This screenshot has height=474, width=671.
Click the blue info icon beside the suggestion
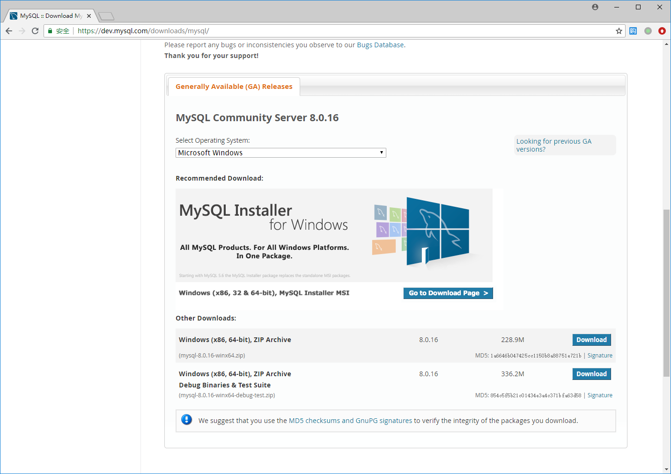187,419
